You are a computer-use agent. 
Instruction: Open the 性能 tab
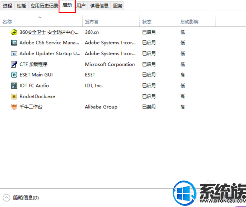[21, 6]
